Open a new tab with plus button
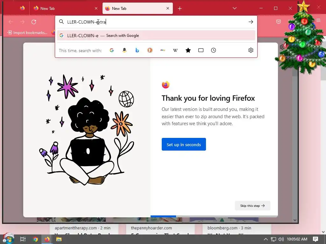Image resolution: width=326 pixels, height=244 pixels. click(180, 8)
